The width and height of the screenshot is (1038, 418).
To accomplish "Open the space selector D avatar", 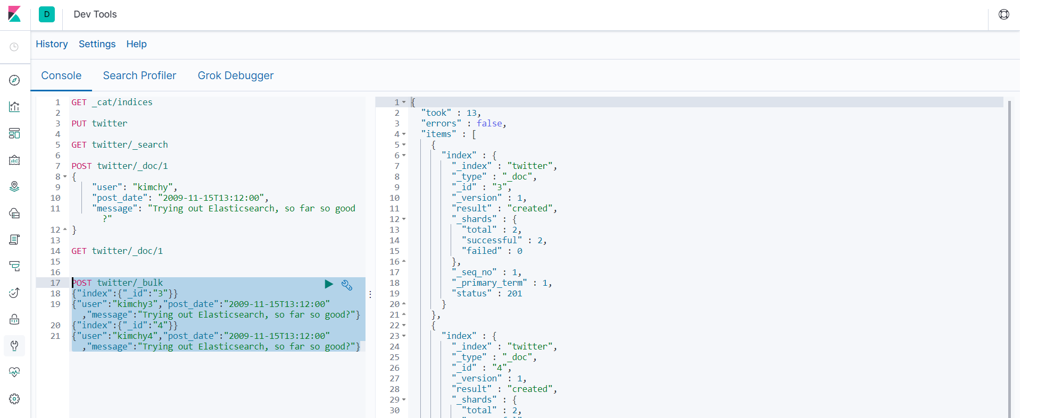I will (x=47, y=14).
